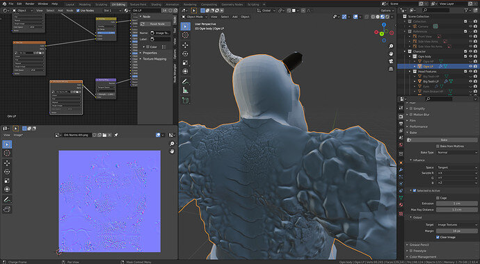
Task: Select the Rotate tool in the 3D viewport
Action: tap(185, 53)
